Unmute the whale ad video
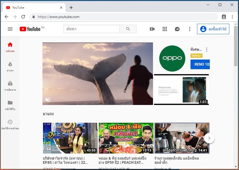239x170 pixels. (48, 100)
